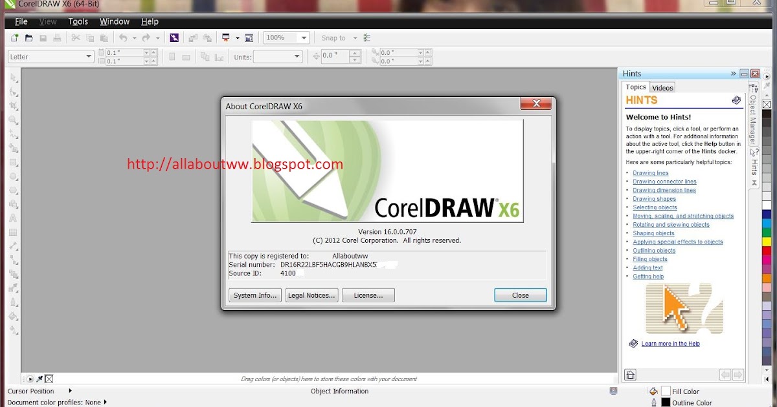This screenshot has width=777, height=407.
Task: Click the Redo arrow icon
Action: pos(146,38)
